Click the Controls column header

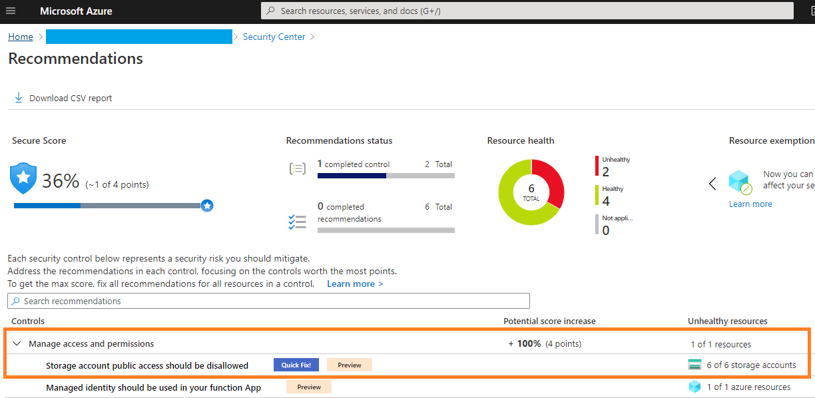(28, 321)
